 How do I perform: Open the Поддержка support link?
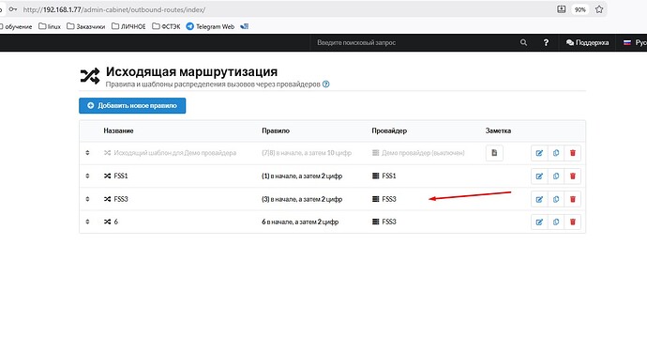click(x=588, y=42)
